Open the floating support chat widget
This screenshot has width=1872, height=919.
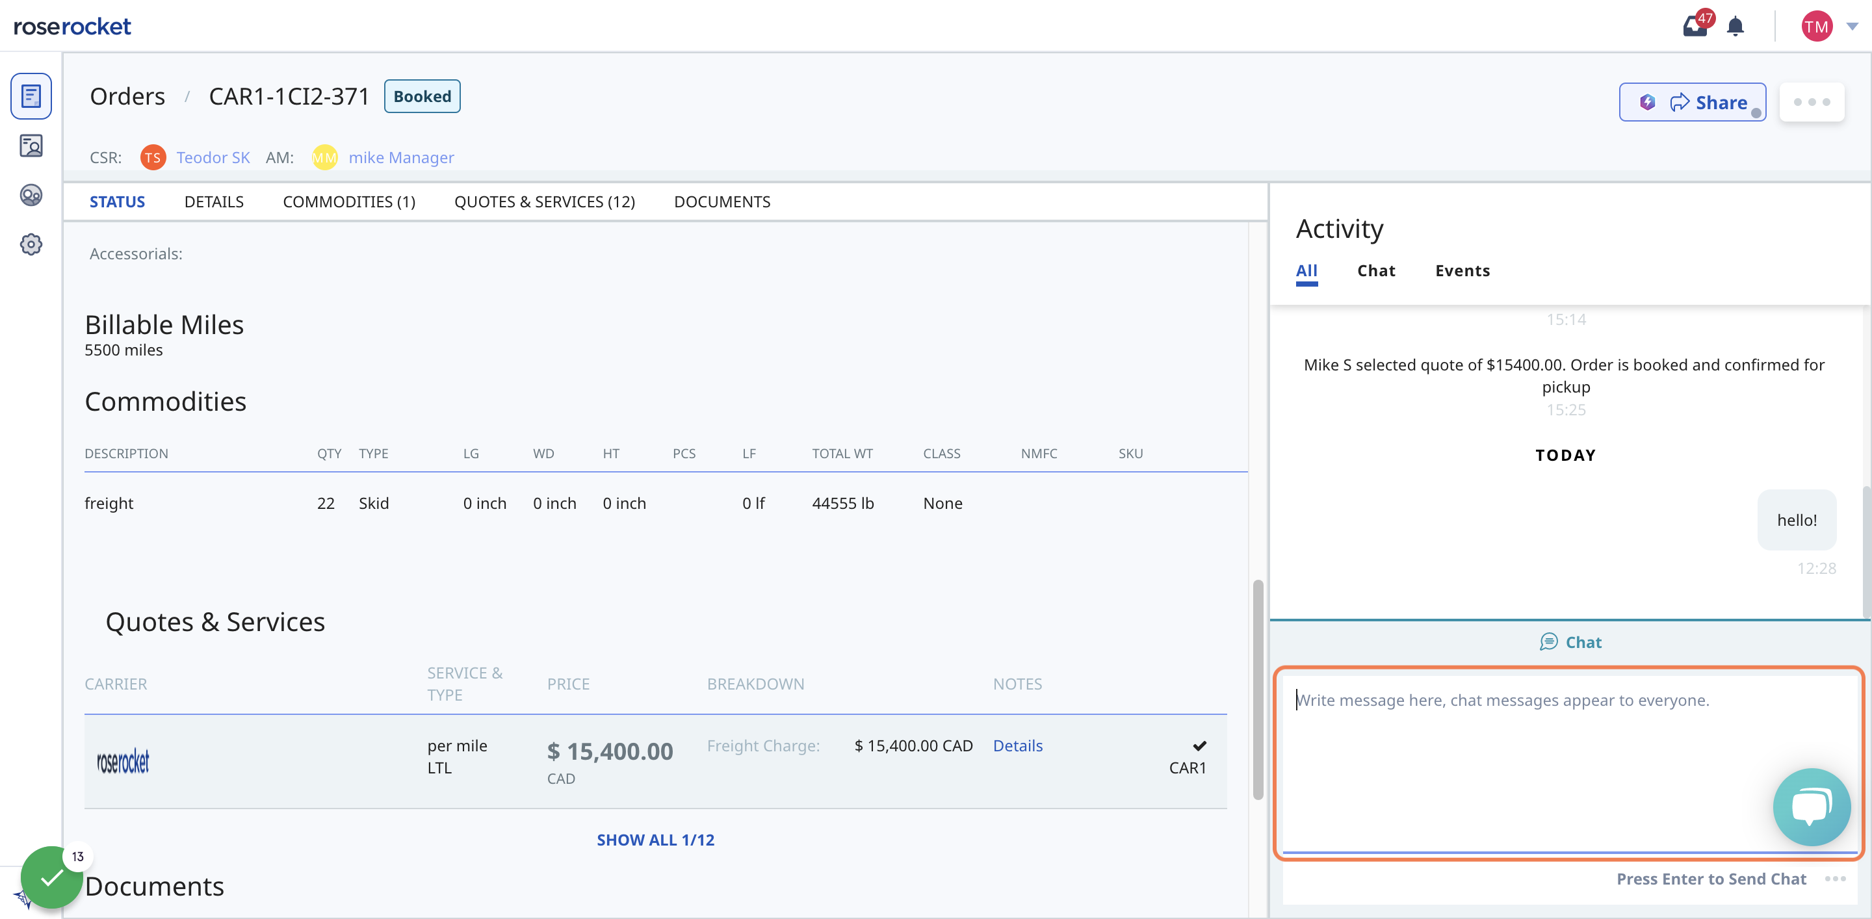pos(1811,807)
